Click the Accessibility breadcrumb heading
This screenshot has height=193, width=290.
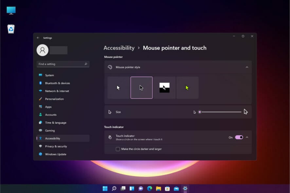tap(119, 48)
